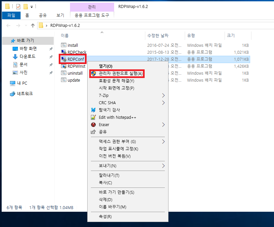This screenshot has width=274, height=227.
Task: Click the 문서 document icon in sidebar
Action: pyautogui.click(x=15, y=64)
